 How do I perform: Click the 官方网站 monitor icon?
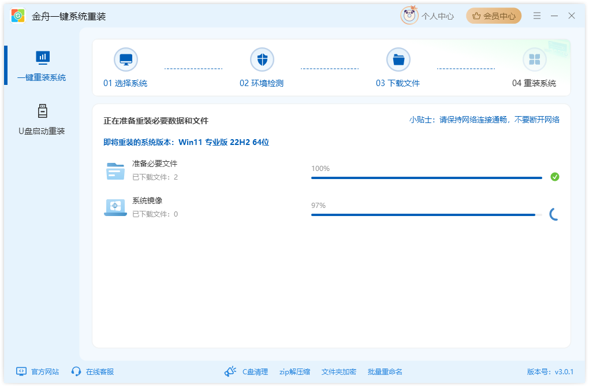click(21, 371)
